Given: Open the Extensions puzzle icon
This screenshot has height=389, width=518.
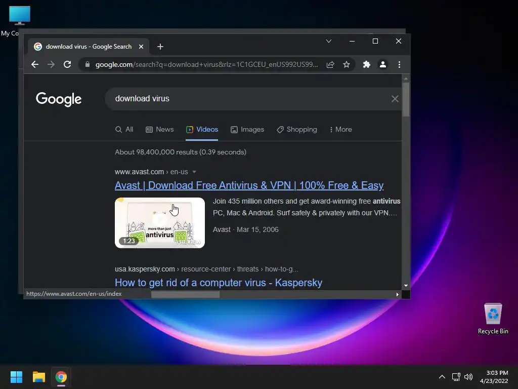Looking at the screenshot, I should [x=366, y=64].
